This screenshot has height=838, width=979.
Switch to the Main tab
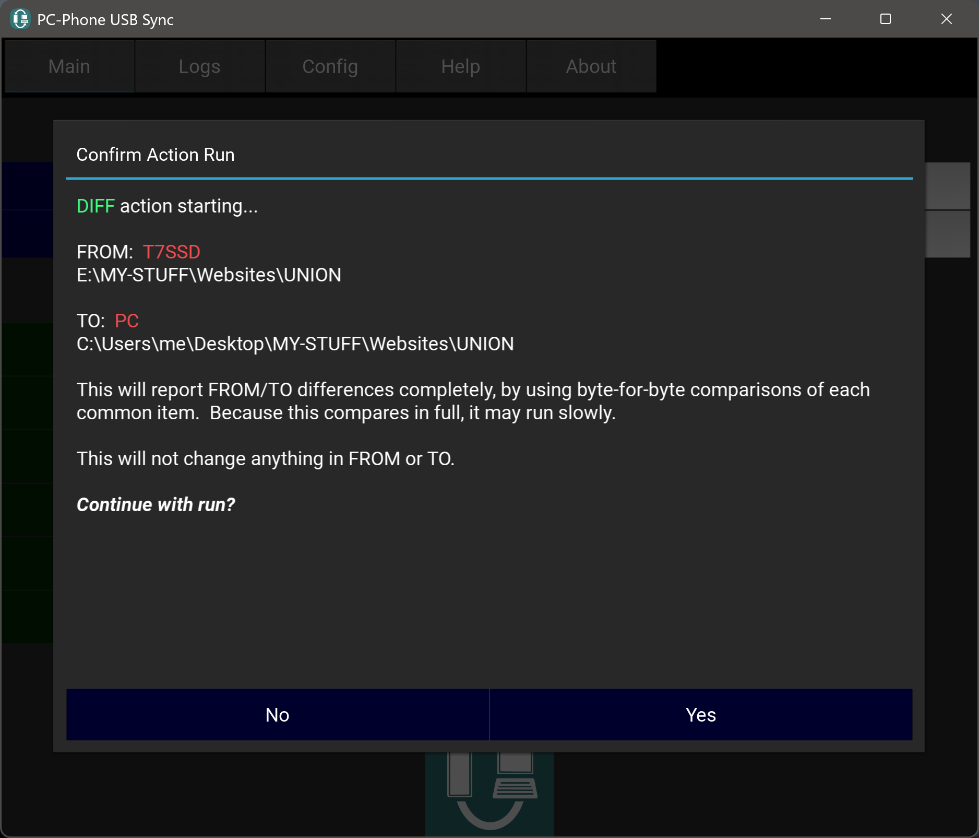(69, 66)
